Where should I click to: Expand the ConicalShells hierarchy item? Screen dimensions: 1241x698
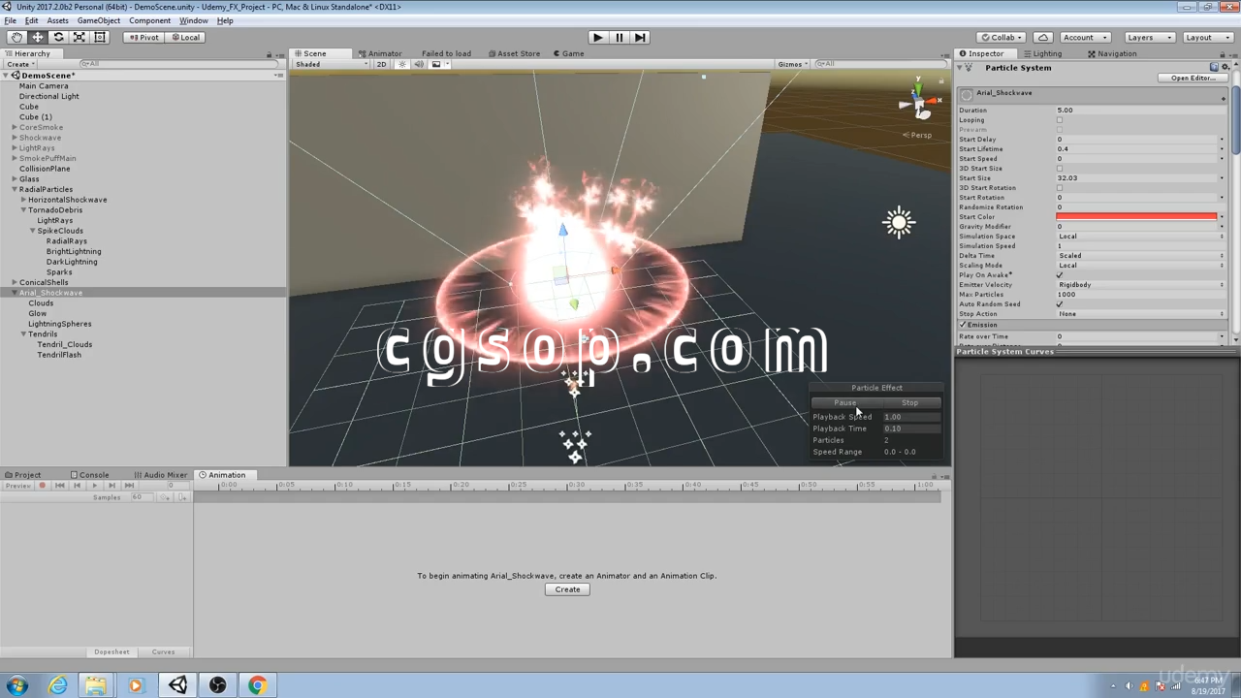click(15, 283)
